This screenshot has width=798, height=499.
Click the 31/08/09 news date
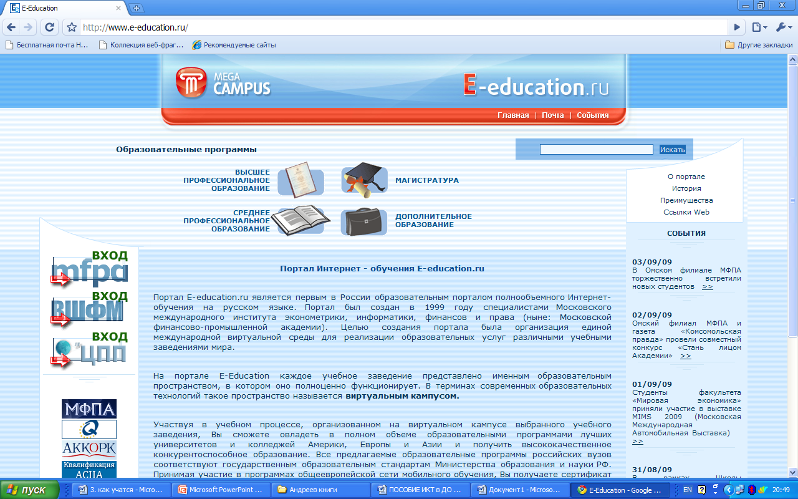coord(652,470)
